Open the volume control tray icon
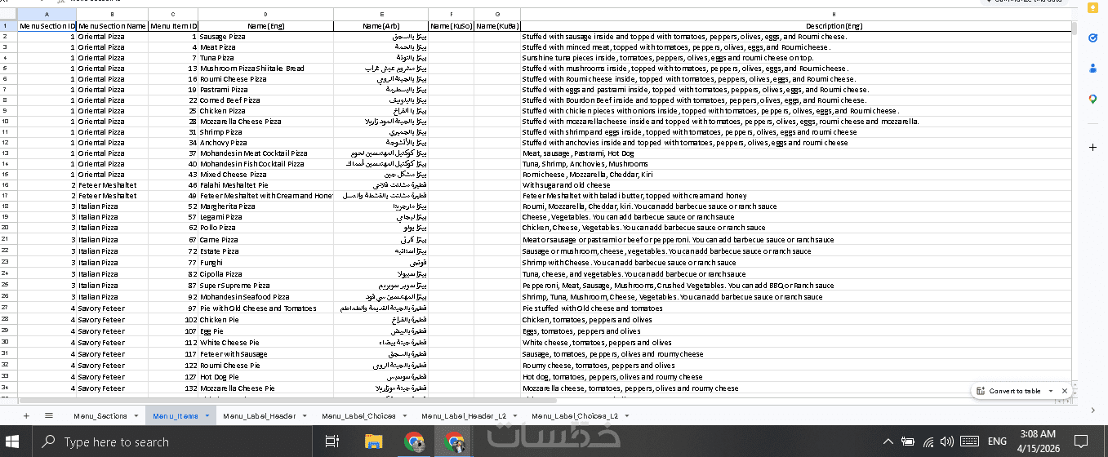The height and width of the screenshot is (457, 1108). tap(947, 441)
